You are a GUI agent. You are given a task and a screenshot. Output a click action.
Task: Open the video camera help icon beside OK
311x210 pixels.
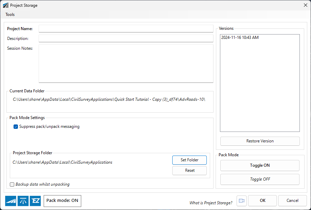[241, 201]
